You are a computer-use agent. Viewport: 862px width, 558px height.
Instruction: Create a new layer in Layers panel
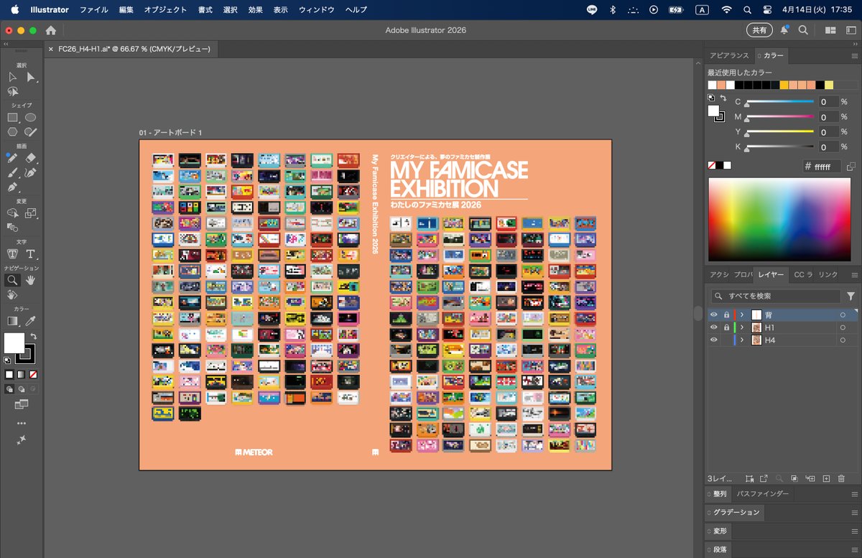click(x=826, y=478)
